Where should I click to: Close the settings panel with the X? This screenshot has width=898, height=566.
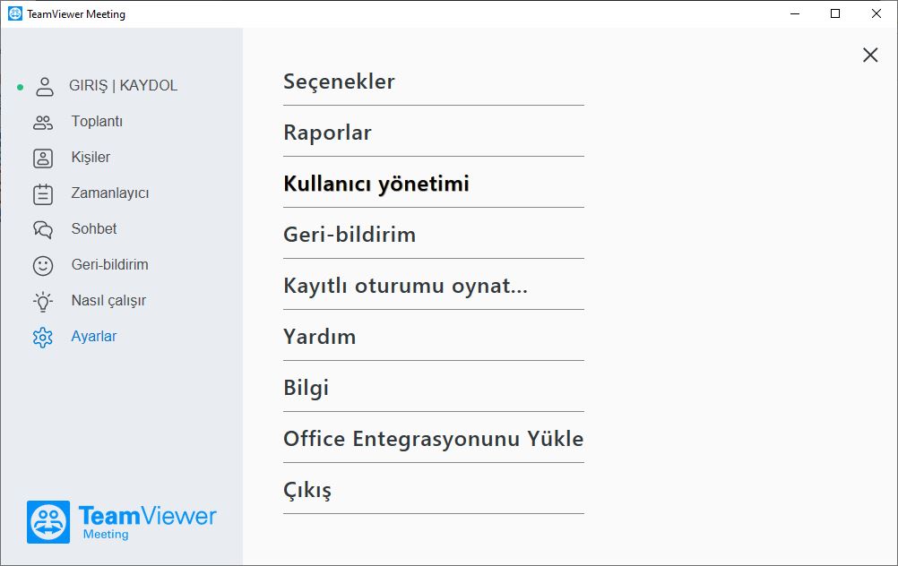870,55
